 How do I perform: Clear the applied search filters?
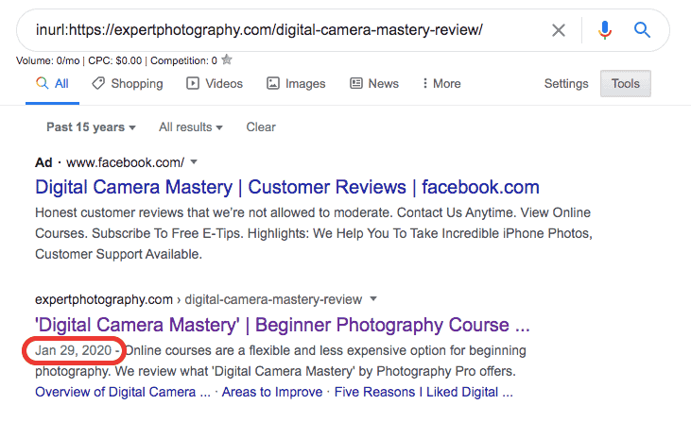pyautogui.click(x=261, y=127)
